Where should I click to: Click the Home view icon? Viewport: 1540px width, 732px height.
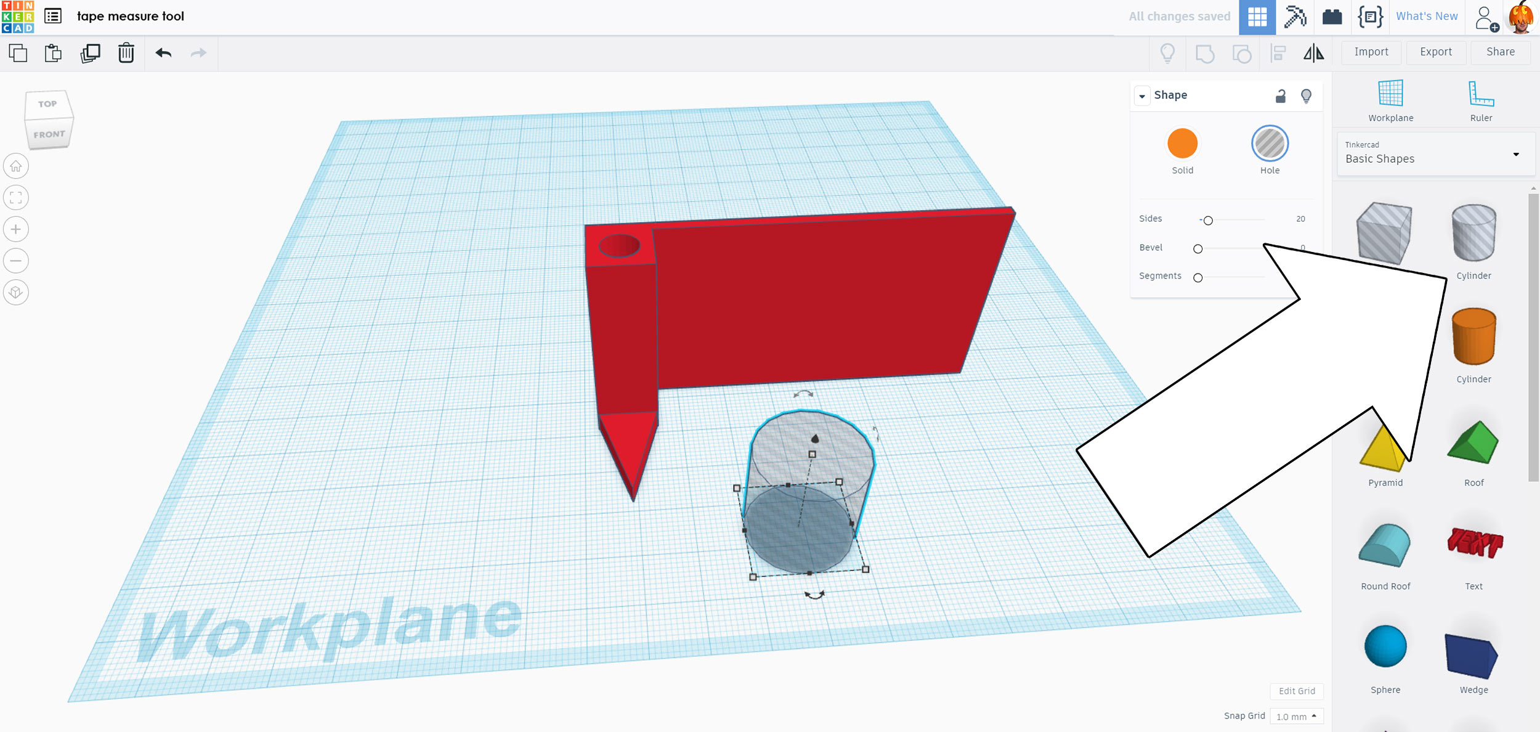pyautogui.click(x=16, y=166)
